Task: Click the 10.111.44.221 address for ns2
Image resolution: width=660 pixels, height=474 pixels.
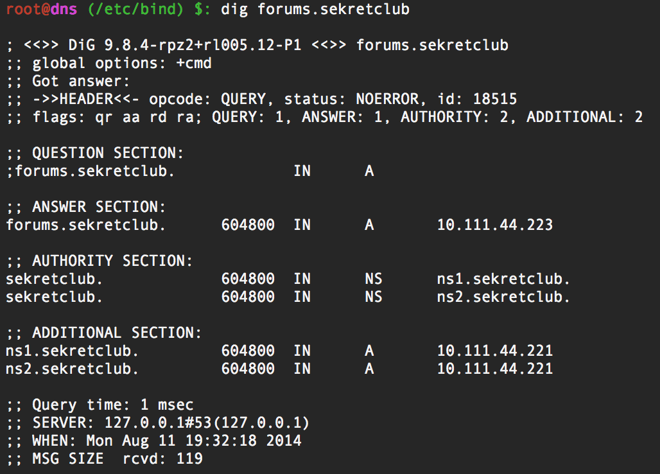Action: click(495, 369)
